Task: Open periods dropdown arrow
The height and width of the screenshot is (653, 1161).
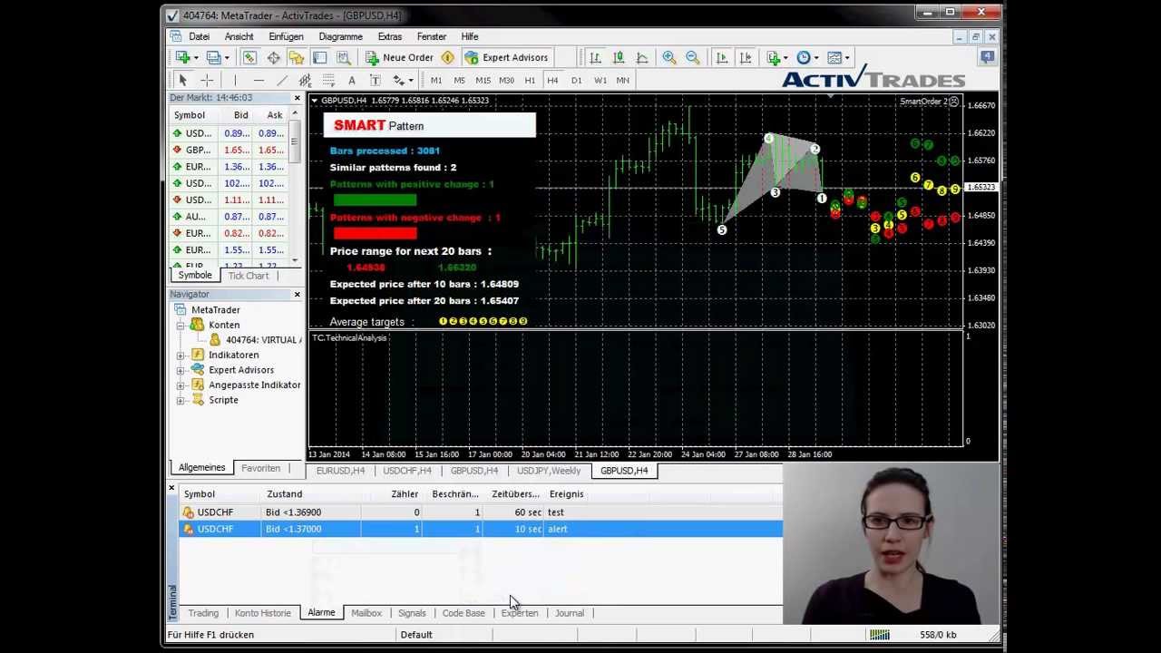Action: pos(816,57)
